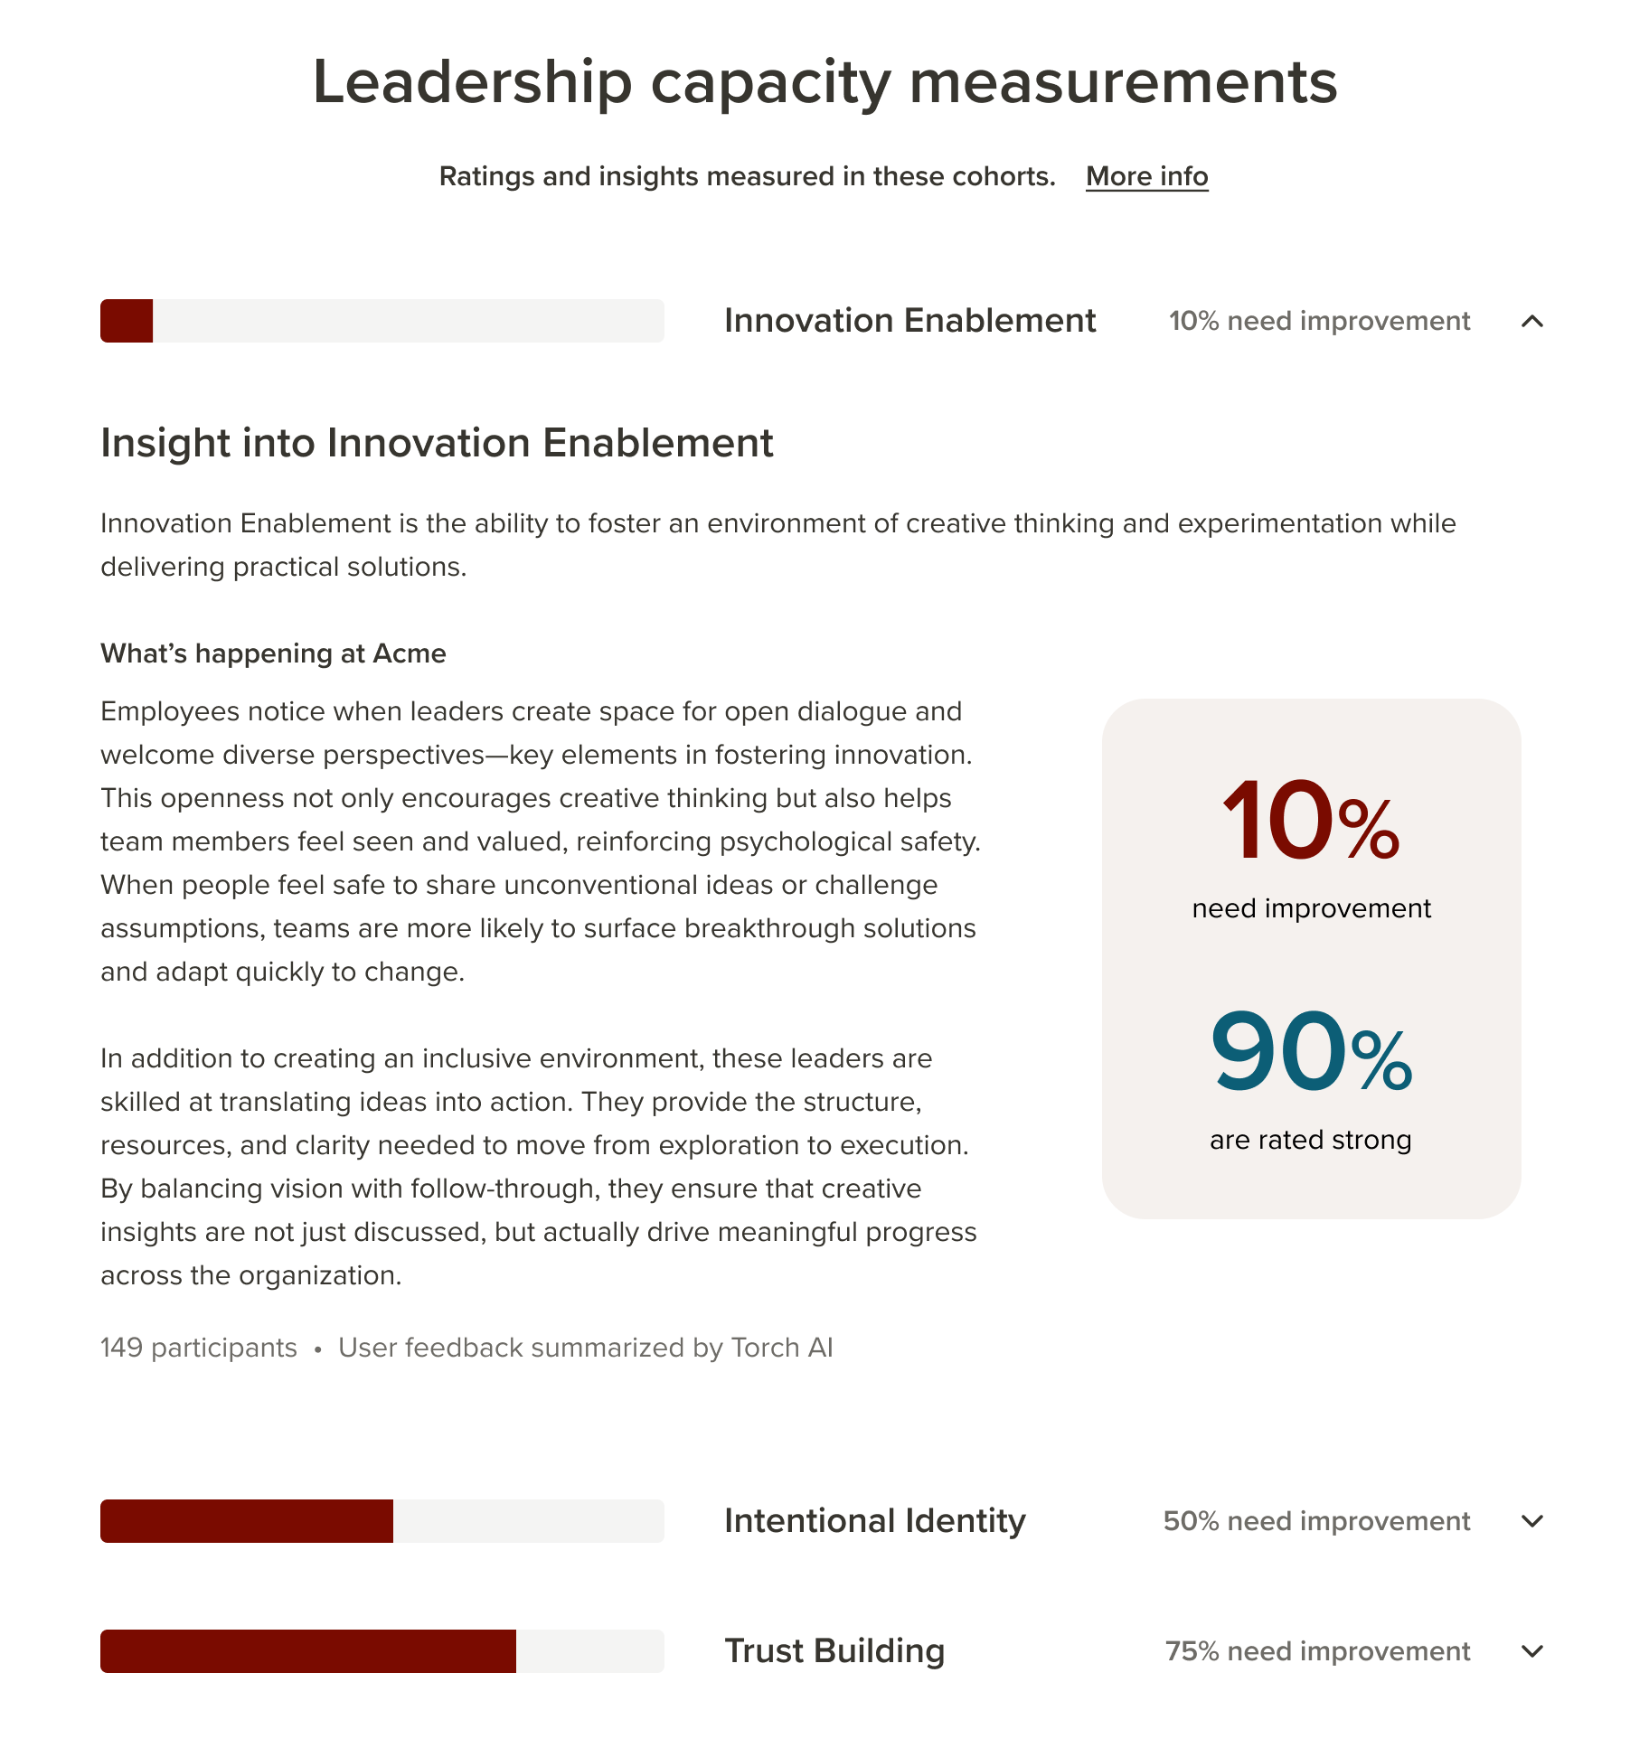Viewport: 1649px width, 1748px height.
Task: Click the large teal 90% statistic
Action: pyautogui.click(x=1311, y=1052)
